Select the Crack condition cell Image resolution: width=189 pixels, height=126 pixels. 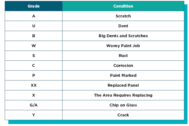[x=123, y=115]
